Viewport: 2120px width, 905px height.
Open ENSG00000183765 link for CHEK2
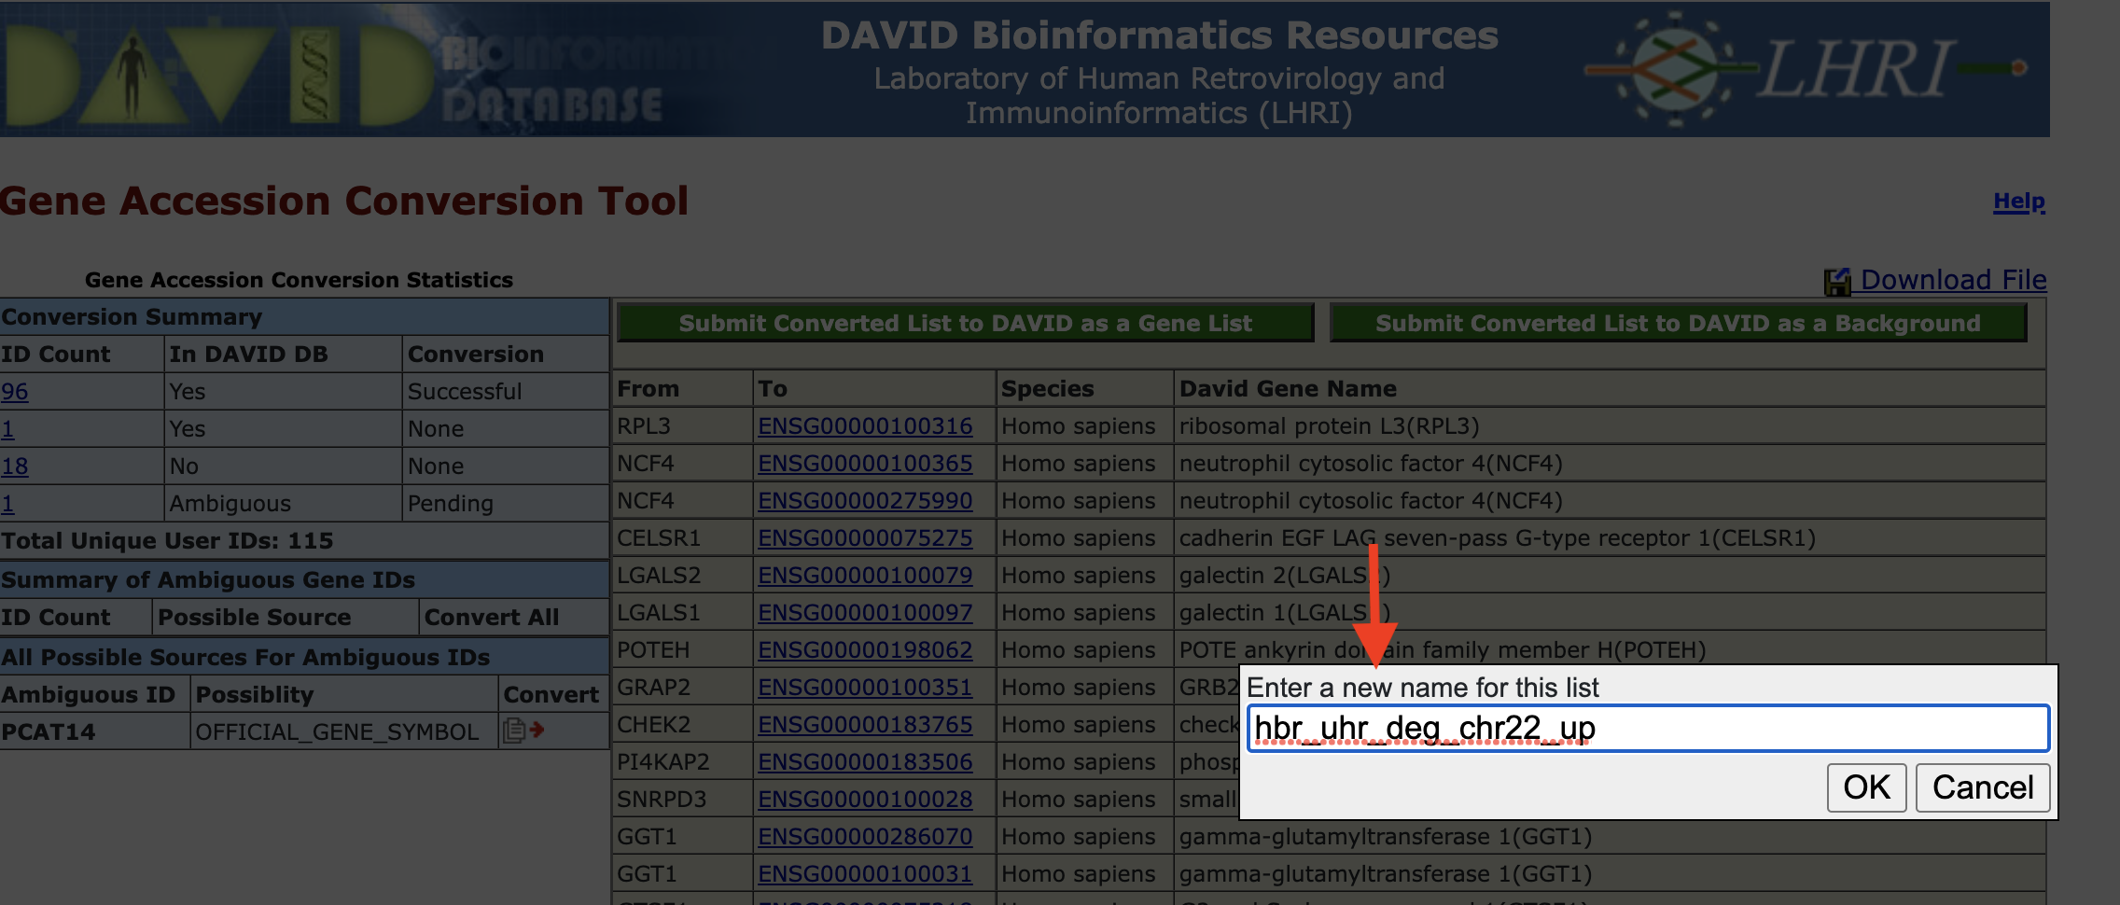[x=864, y=725]
